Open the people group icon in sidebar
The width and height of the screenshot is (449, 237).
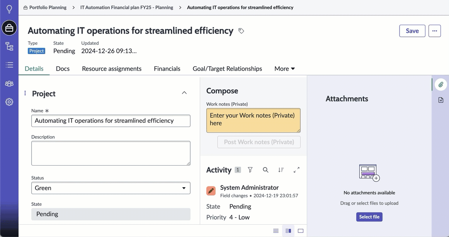[x=9, y=83]
